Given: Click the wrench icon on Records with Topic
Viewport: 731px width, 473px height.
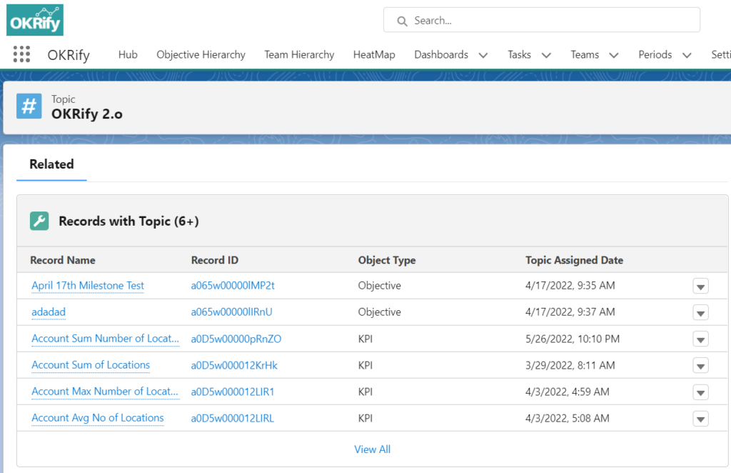Looking at the screenshot, I should [x=39, y=221].
